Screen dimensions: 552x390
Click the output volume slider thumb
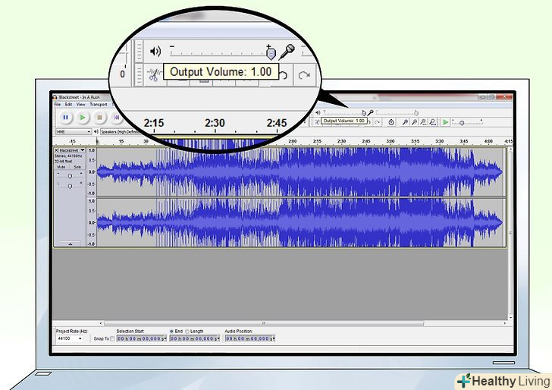coord(364,113)
